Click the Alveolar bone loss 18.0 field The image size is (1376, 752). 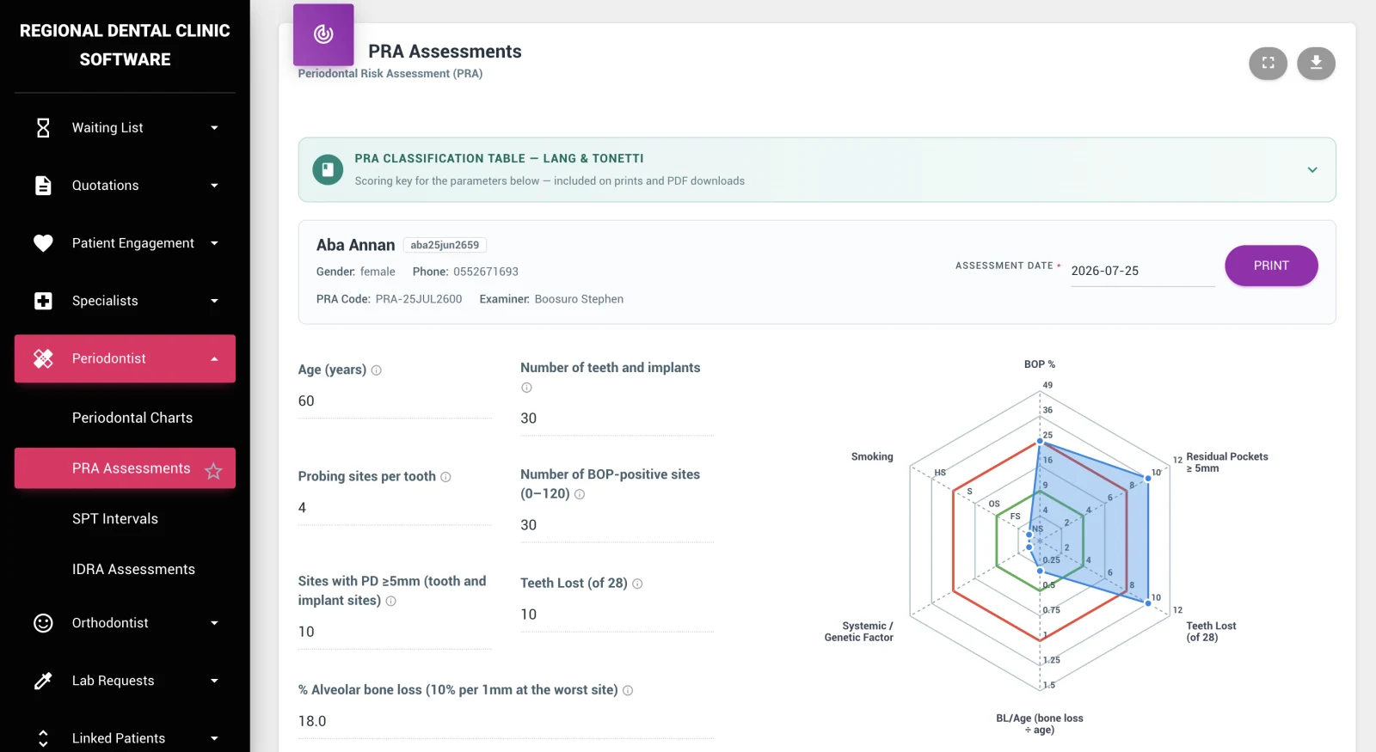point(506,721)
